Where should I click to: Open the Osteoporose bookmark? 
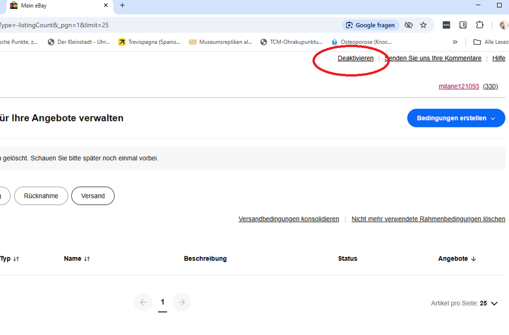(x=362, y=42)
